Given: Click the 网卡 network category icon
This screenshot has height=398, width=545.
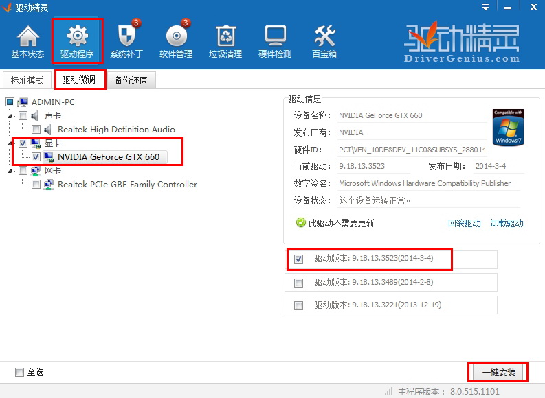Looking at the screenshot, I should [x=36, y=170].
